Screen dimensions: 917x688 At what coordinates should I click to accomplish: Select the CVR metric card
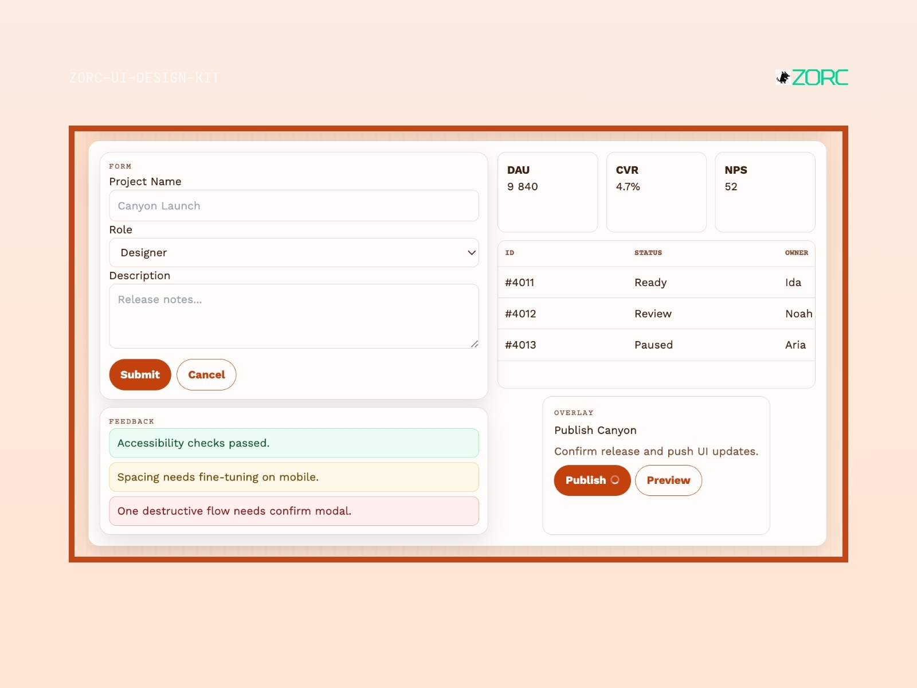pos(656,192)
